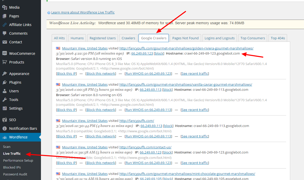The image size is (304, 180).
Task: Click the Products cart icon
Action: point(5,62)
